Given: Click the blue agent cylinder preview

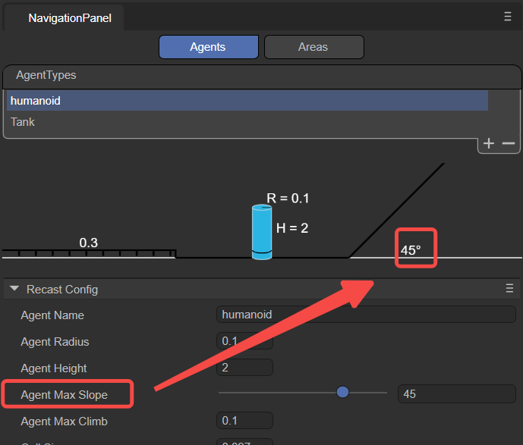Looking at the screenshot, I should (x=262, y=232).
